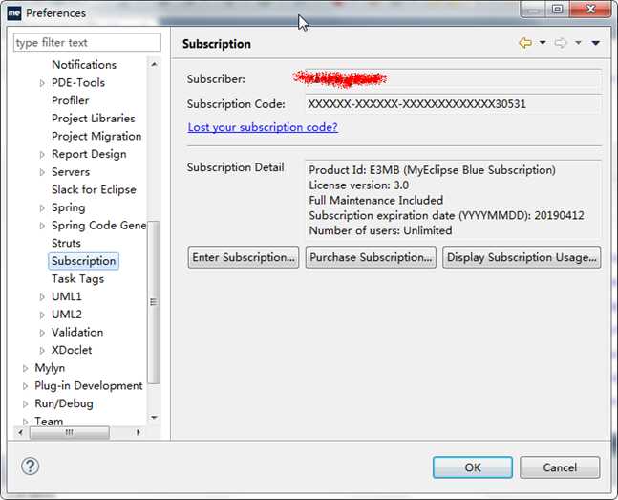The width and height of the screenshot is (618, 500).
Task: Select Team in the preferences tree
Action: pyautogui.click(x=49, y=421)
